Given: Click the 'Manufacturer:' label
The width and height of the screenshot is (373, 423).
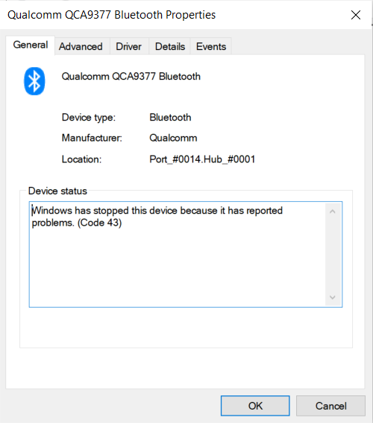Looking at the screenshot, I should (92, 138).
